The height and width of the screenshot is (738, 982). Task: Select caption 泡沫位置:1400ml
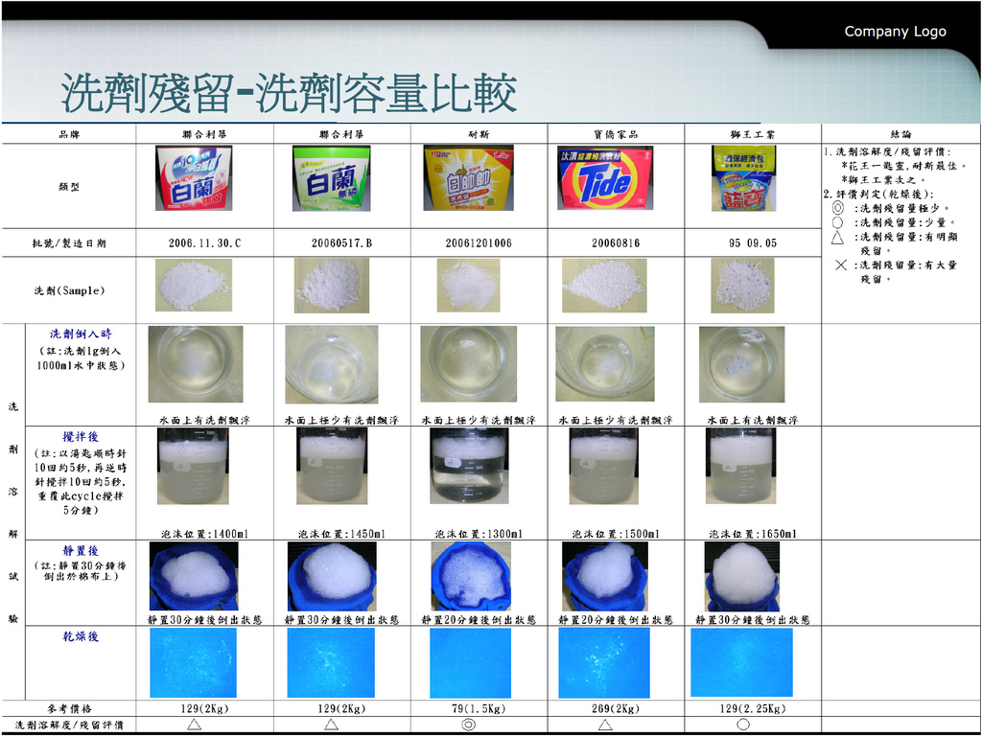pos(205,534)
